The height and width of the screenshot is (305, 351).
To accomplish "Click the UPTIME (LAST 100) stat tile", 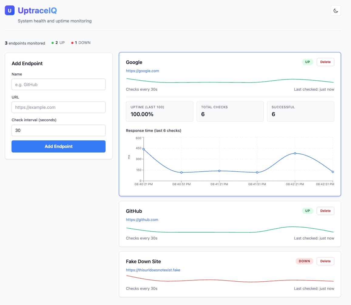I will 159,112.
